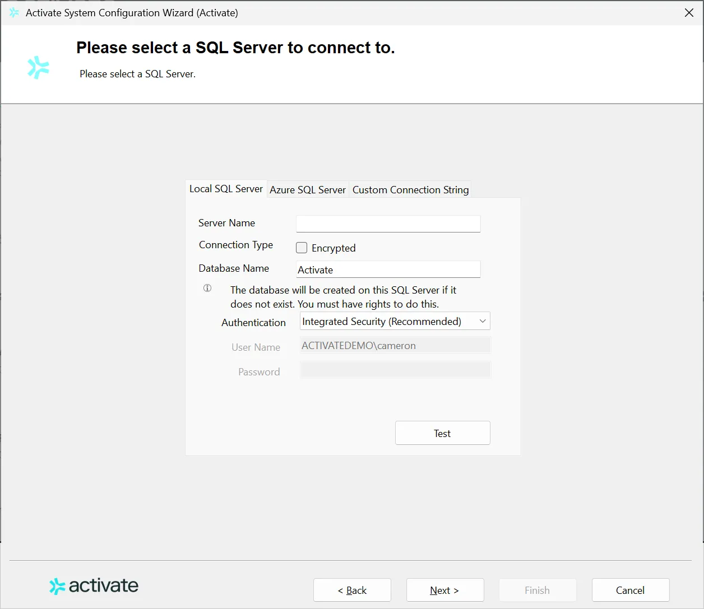Click the info icon beside the database note
The image size is (704, 609).
pos(207,288)
